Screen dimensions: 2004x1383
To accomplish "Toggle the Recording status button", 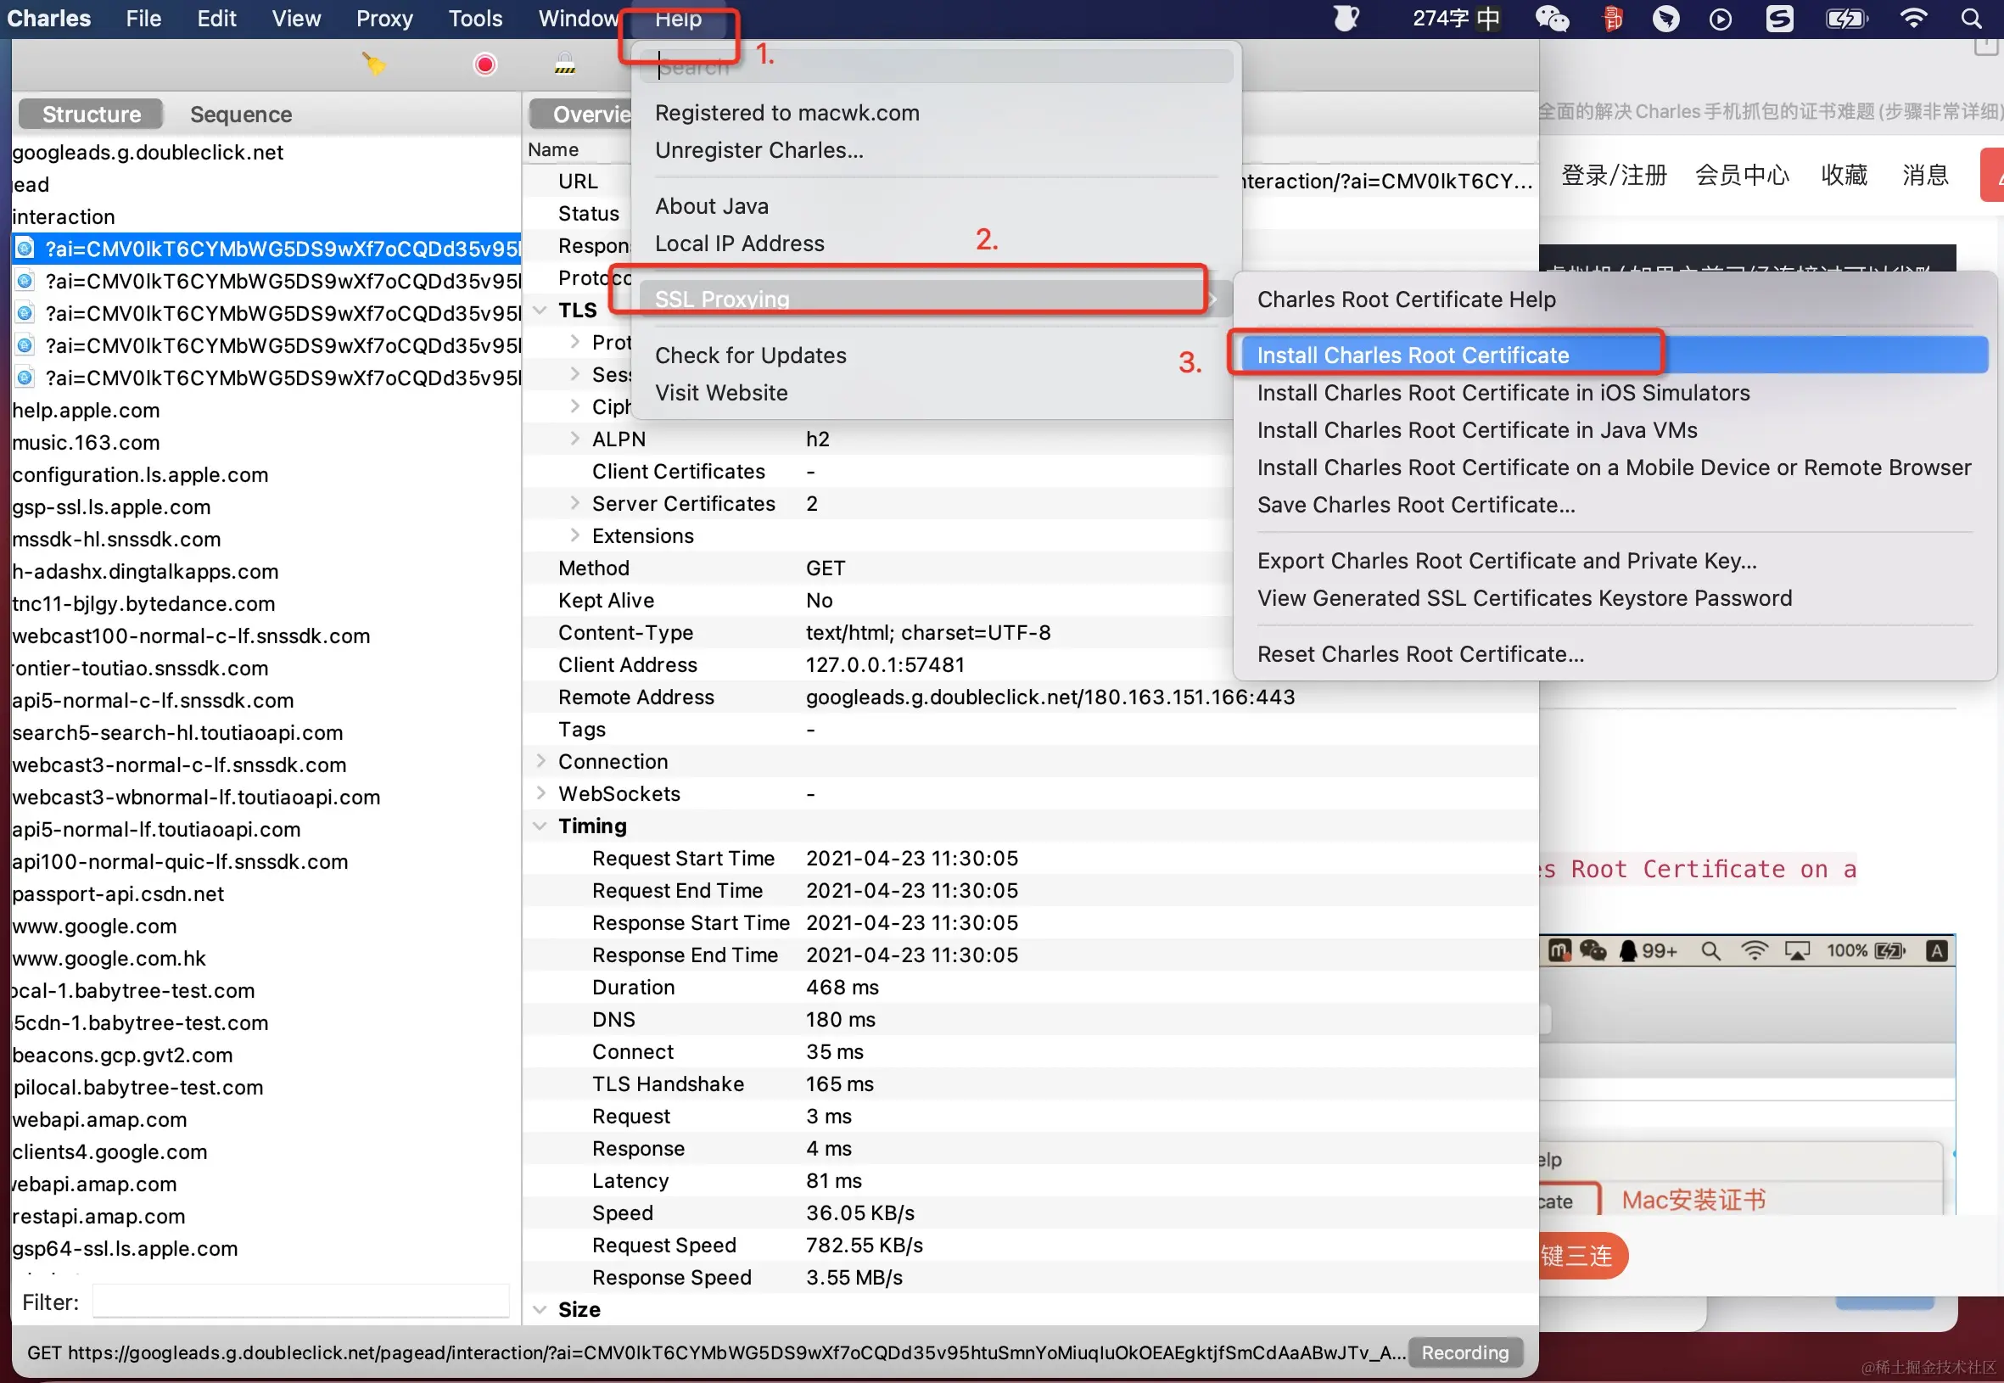I will pos(1464,1352).
